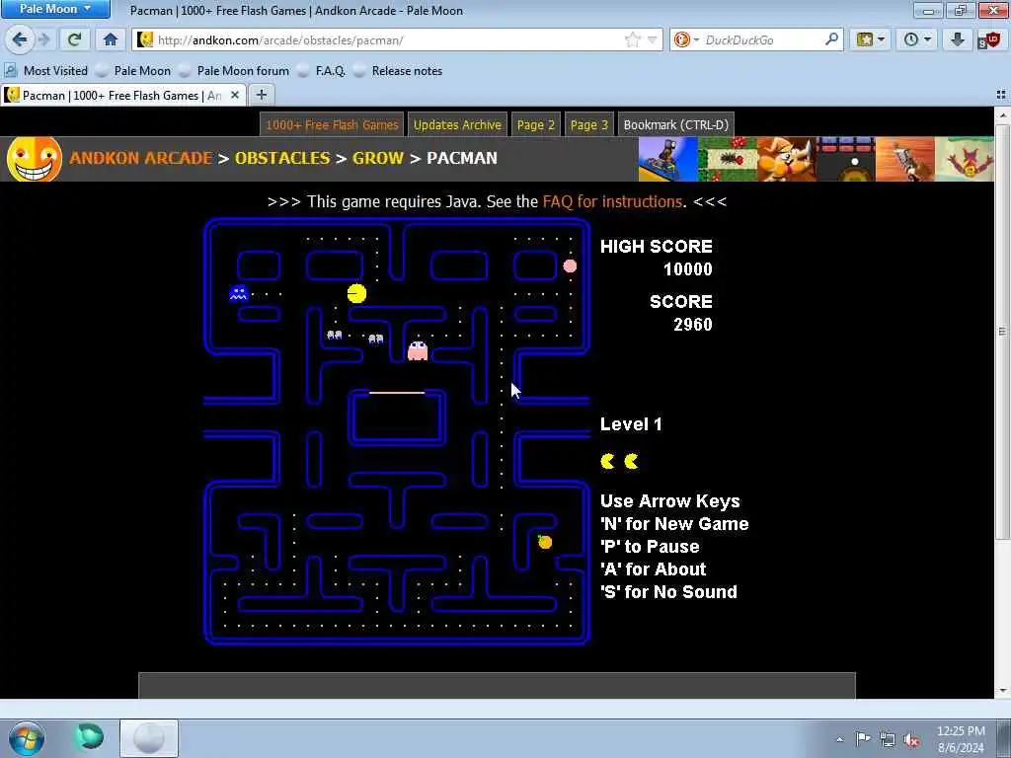
Task: Open the Release notes bookmark
Action: 399,71
